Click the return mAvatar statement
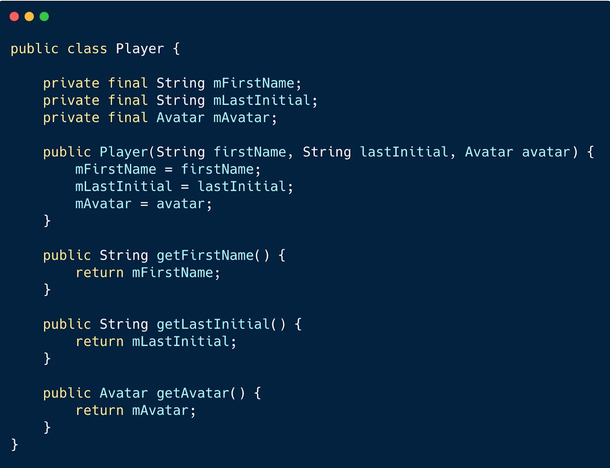The image size is (610, 468). (135, 410)
